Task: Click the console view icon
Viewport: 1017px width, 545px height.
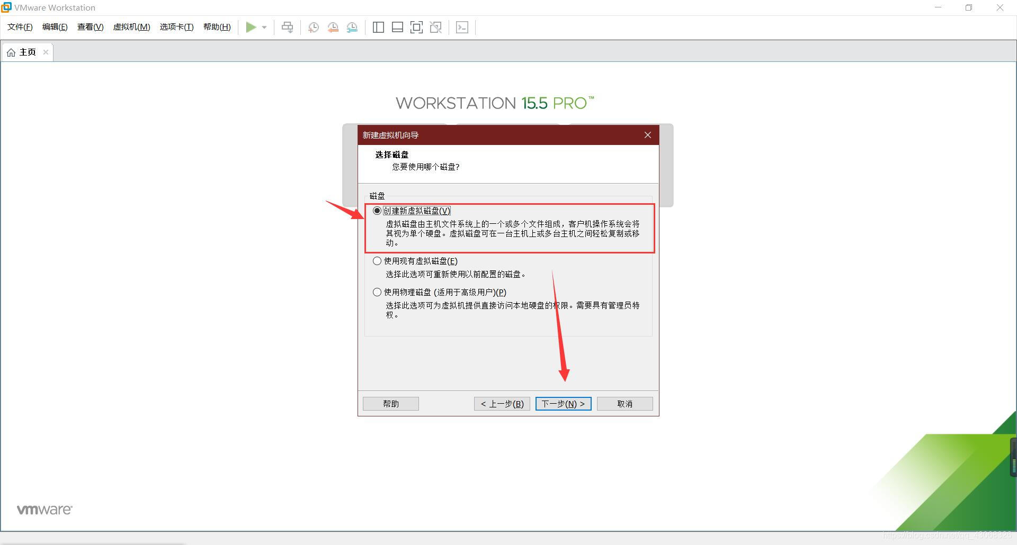Action: tap(462, 28)
